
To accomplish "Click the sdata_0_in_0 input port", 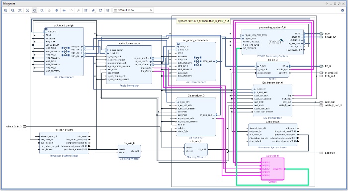I will tap(25, 127).
